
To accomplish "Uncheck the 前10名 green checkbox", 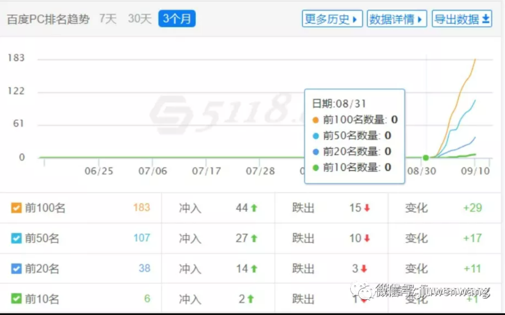I will (16, 299).
